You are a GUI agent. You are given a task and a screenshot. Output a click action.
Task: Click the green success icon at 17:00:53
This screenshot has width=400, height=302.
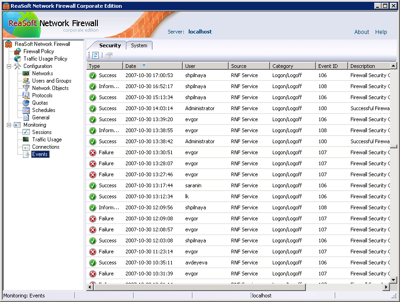93,76
